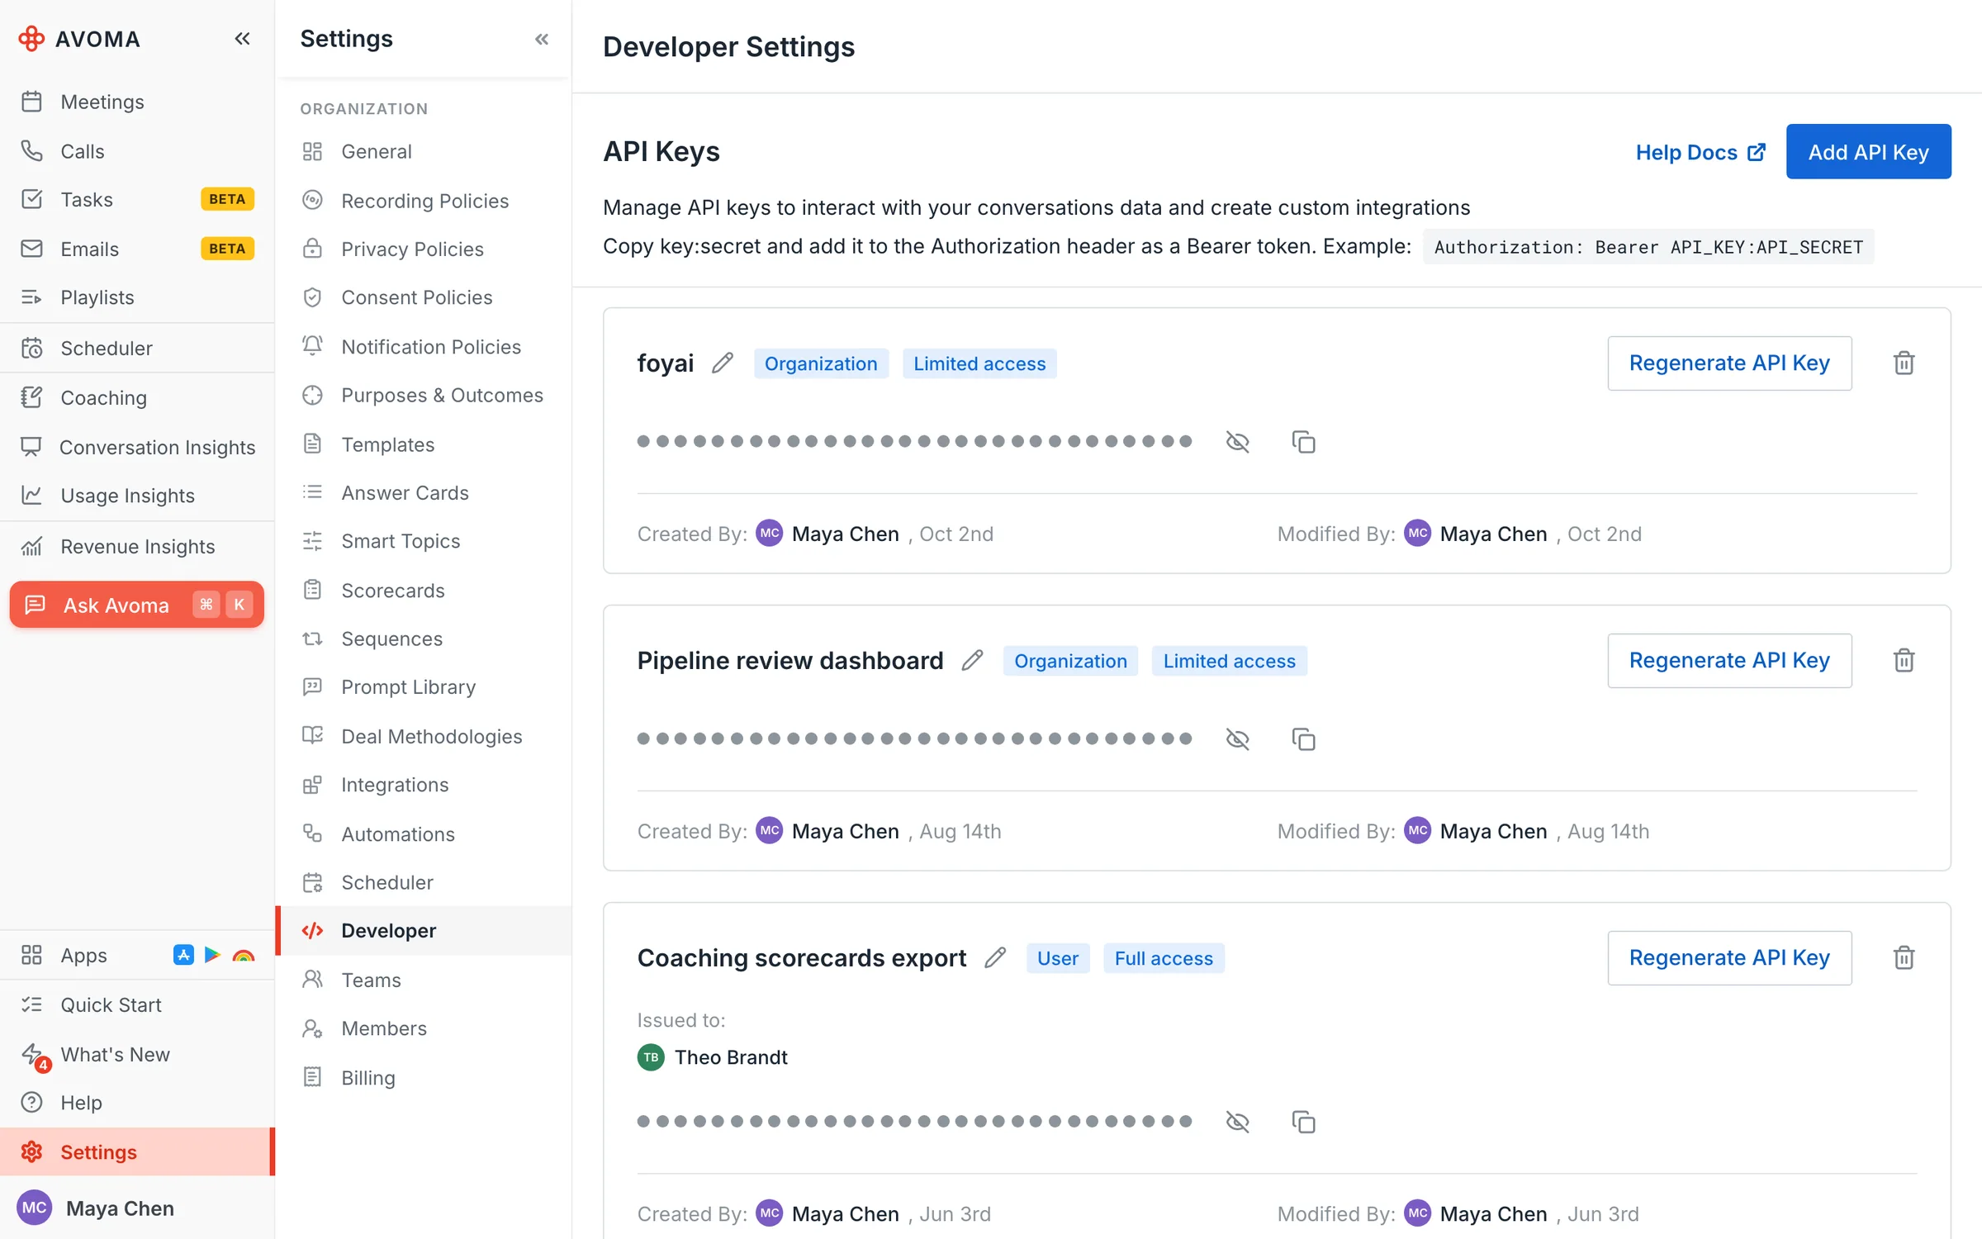Open Members settings
The image size is (1982, 1239).
(x=423, y=1028)
